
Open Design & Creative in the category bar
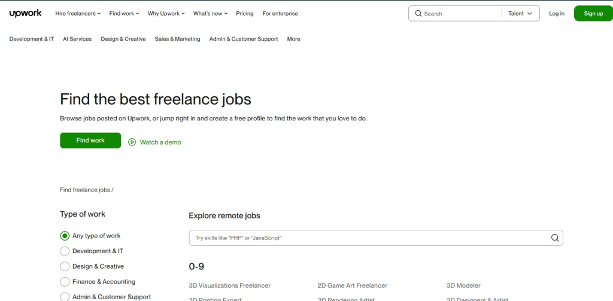coord(123,39)
